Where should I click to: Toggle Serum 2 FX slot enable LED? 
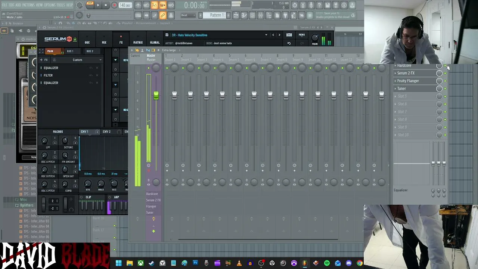point(445,73)
